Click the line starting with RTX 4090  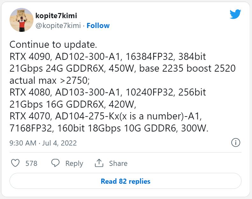[108, 57]
